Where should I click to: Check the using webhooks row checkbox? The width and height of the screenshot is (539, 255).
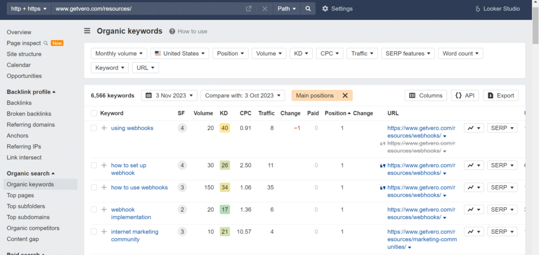point(94,128)
